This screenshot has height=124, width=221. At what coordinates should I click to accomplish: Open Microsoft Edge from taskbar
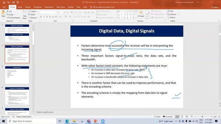pyautogui.click(x=67, y=121)
